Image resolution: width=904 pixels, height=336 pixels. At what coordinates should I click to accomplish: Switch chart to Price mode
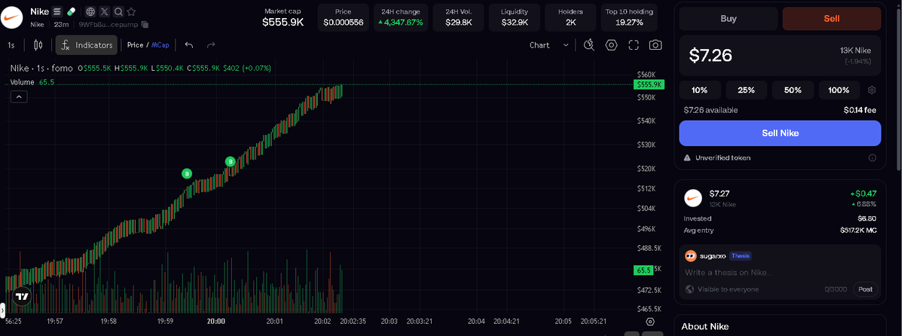coord(135,45)
